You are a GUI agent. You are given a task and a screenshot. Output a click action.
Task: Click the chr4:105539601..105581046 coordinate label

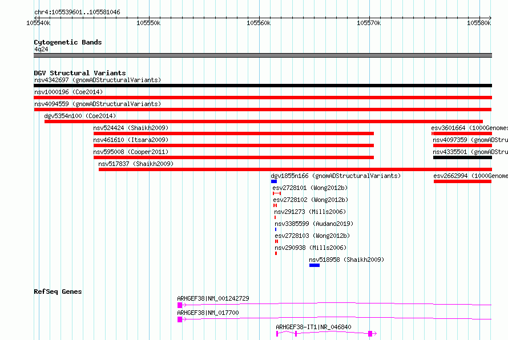(x=77, y=12)
